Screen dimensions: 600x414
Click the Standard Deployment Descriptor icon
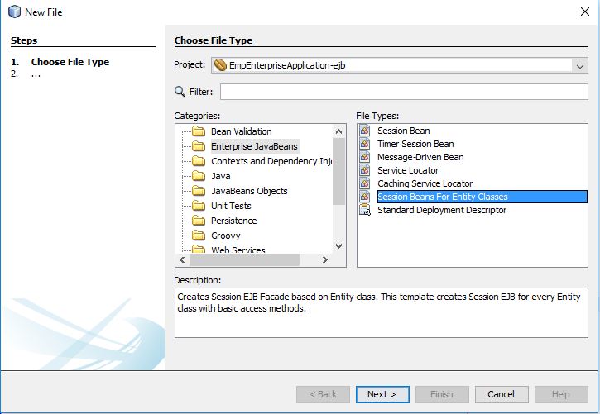365,210
